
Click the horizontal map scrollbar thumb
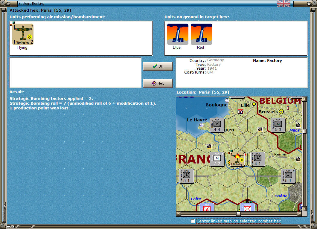tap(238, 214)
